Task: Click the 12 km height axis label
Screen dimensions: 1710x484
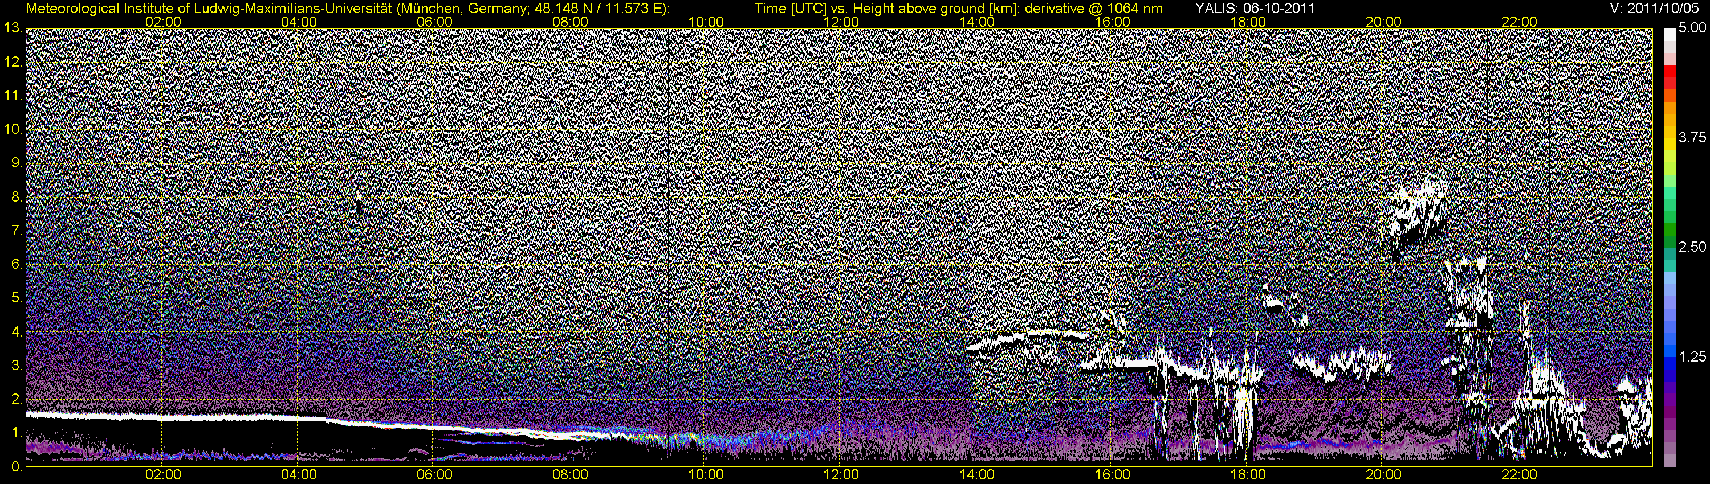Action: (x=13, y=61)
